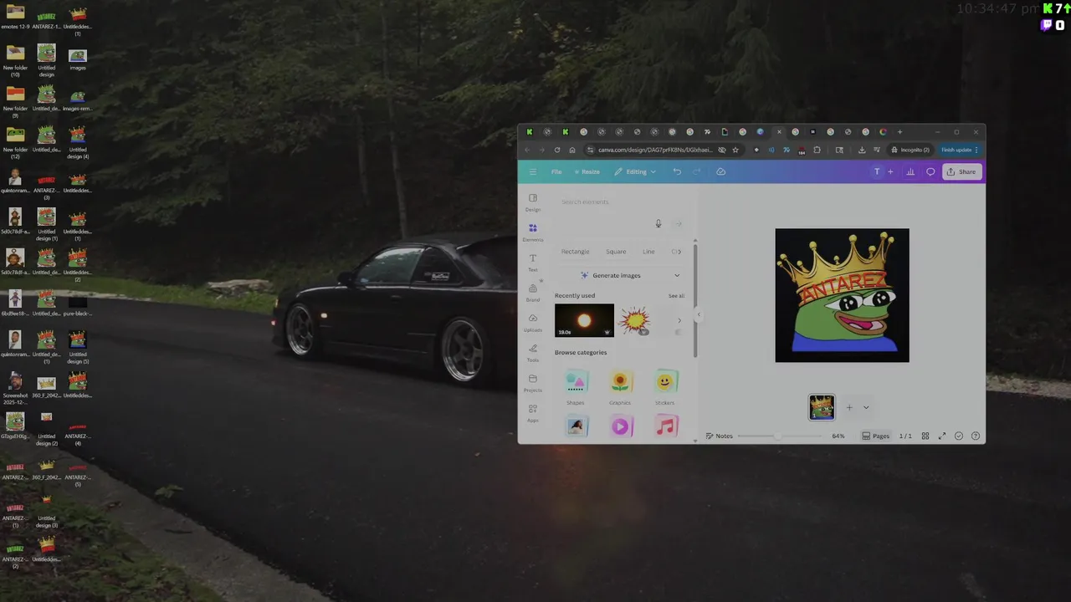Viewport: 1071px width, 602px height.
Task: Reload the page in Chrome
Action: (x=557, y=150)
